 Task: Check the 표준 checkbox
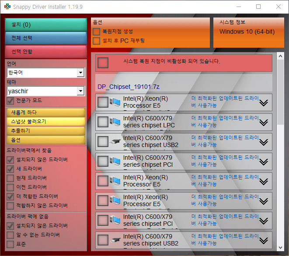coord(10,244)
